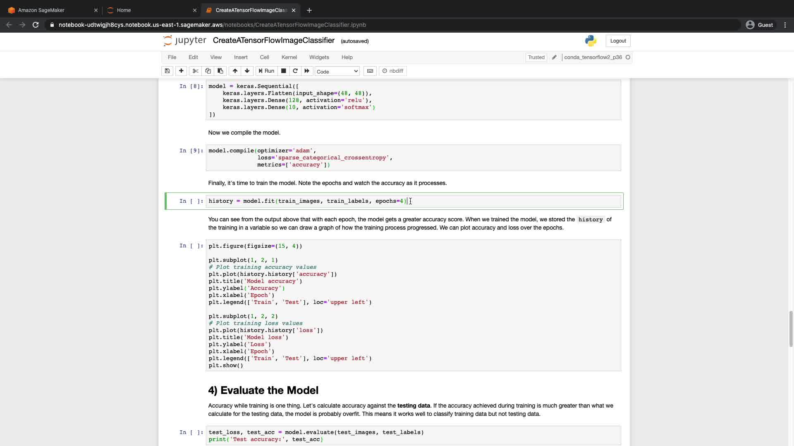Restart kernel and rerun all icon

307,71
